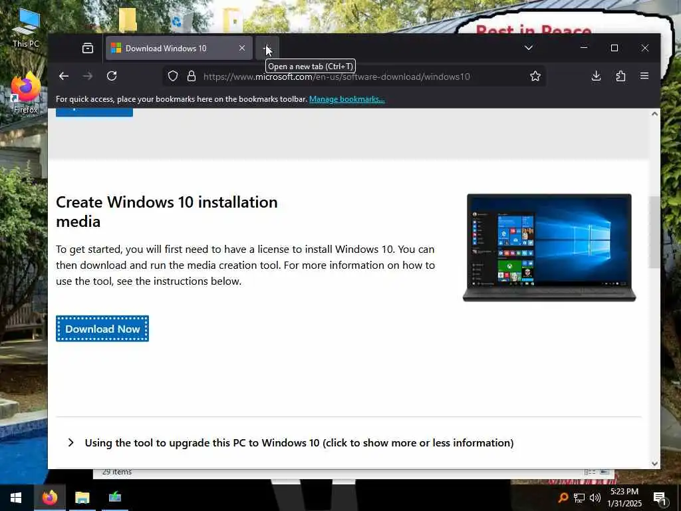
Task: Click the vertical scrollbar thumb
Action: 654,232
